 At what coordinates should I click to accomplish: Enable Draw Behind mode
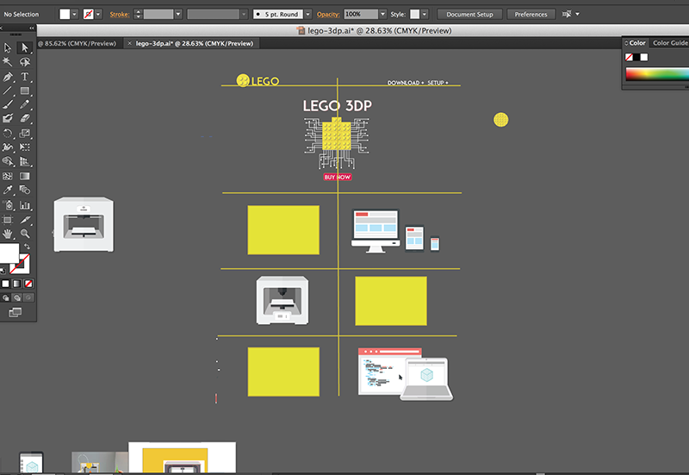(16, 297)
